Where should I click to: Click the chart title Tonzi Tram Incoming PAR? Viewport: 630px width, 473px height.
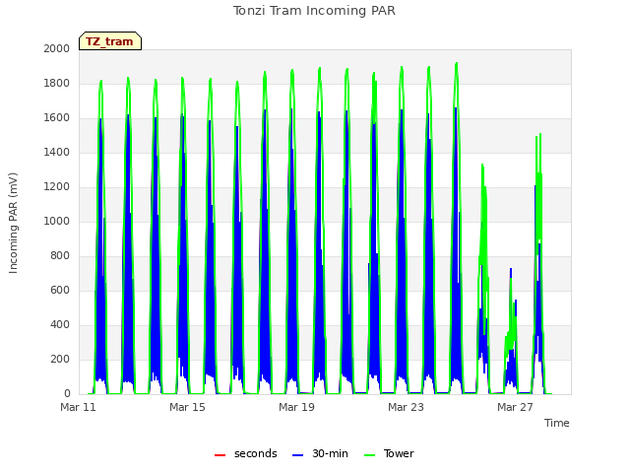point(314,11)
